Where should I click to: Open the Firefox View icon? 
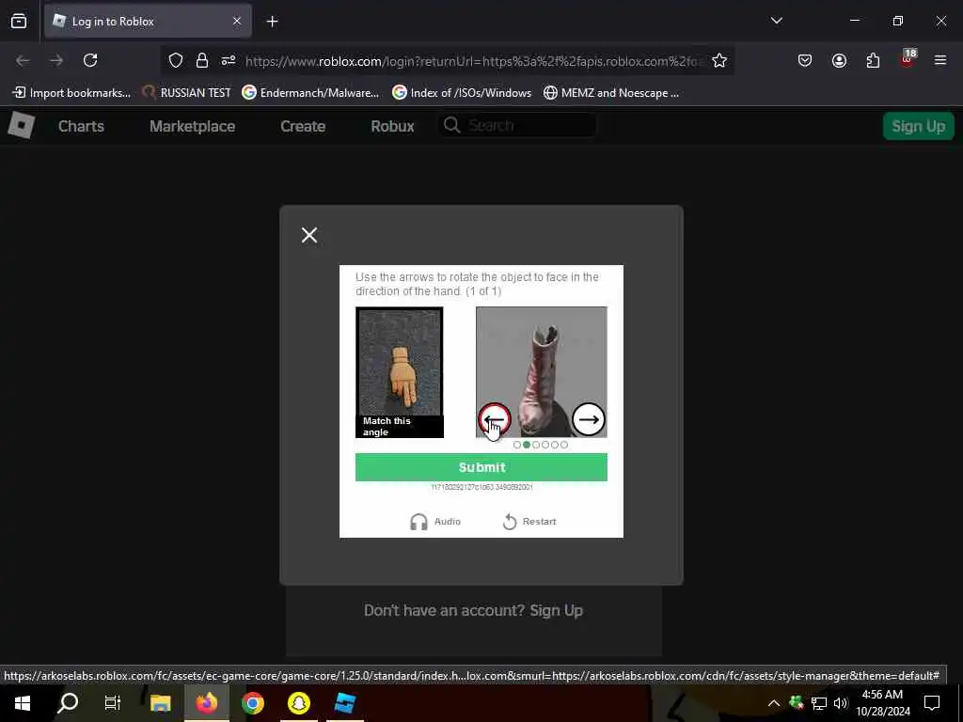19,22
